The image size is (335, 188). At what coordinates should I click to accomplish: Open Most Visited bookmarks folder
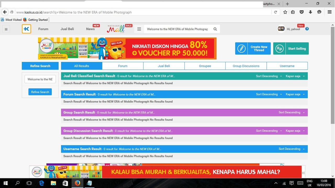(11, 20)
